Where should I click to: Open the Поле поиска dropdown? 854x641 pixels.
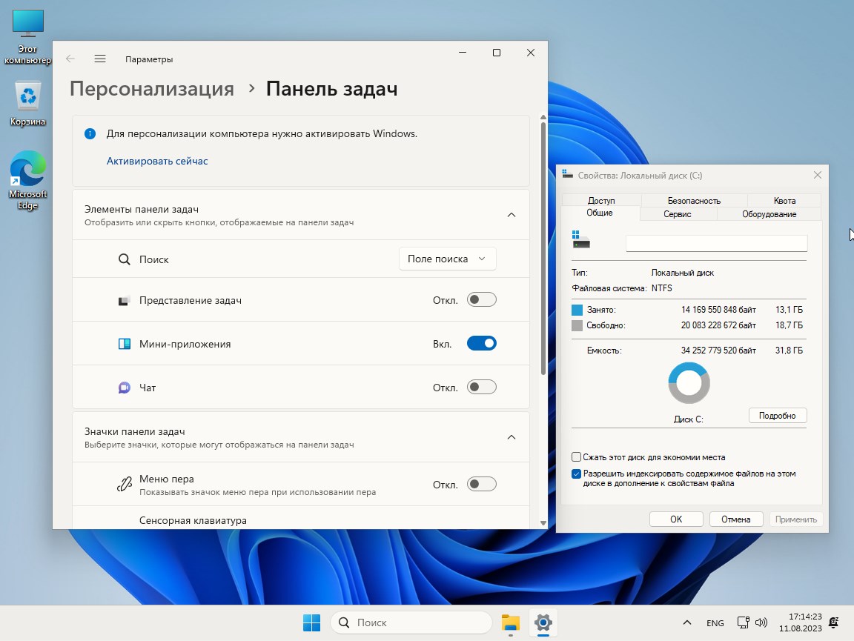point(447,259)
